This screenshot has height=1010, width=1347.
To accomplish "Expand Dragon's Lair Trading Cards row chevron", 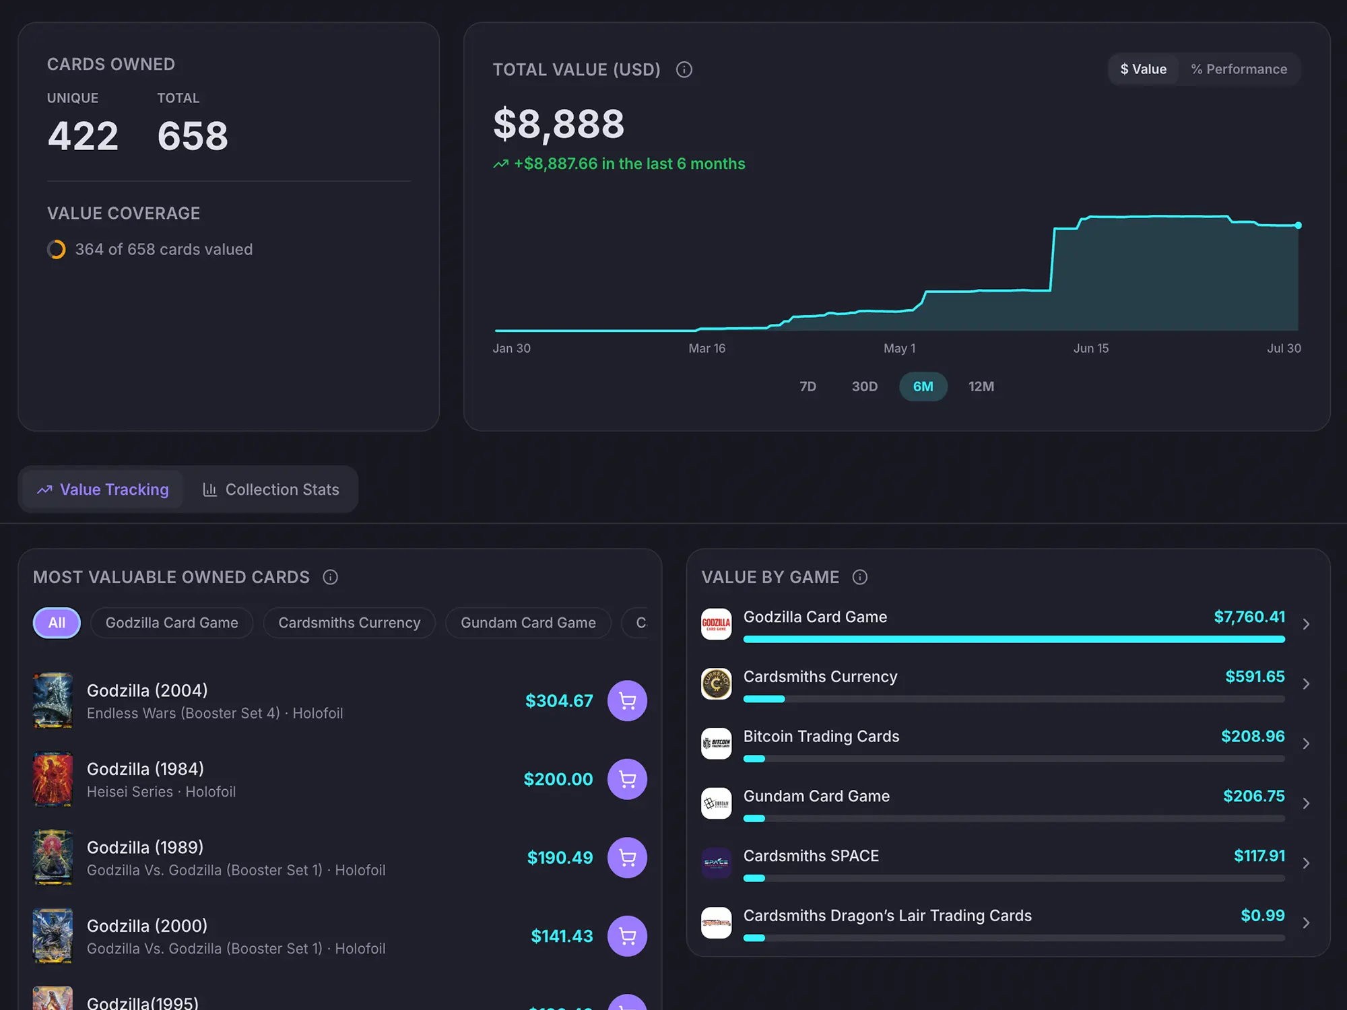I will [1306, 923].
